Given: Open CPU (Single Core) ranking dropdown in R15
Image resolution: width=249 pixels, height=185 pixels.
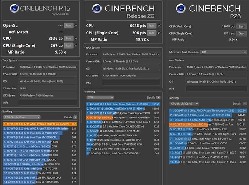Looking at the screenshot, I should point(22,117).
